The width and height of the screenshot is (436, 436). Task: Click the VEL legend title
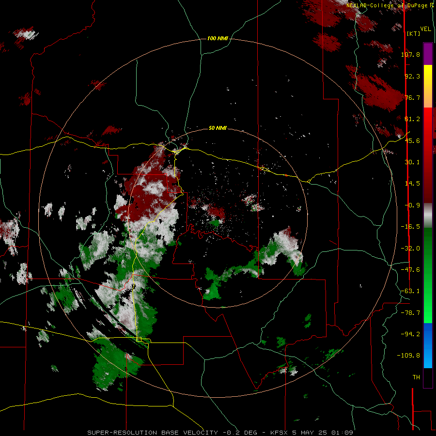click(x=425, y=29)
